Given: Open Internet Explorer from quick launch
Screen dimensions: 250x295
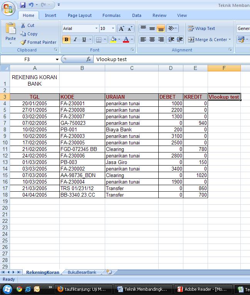Looking at the screenshot, I should (x=28, y=289).
